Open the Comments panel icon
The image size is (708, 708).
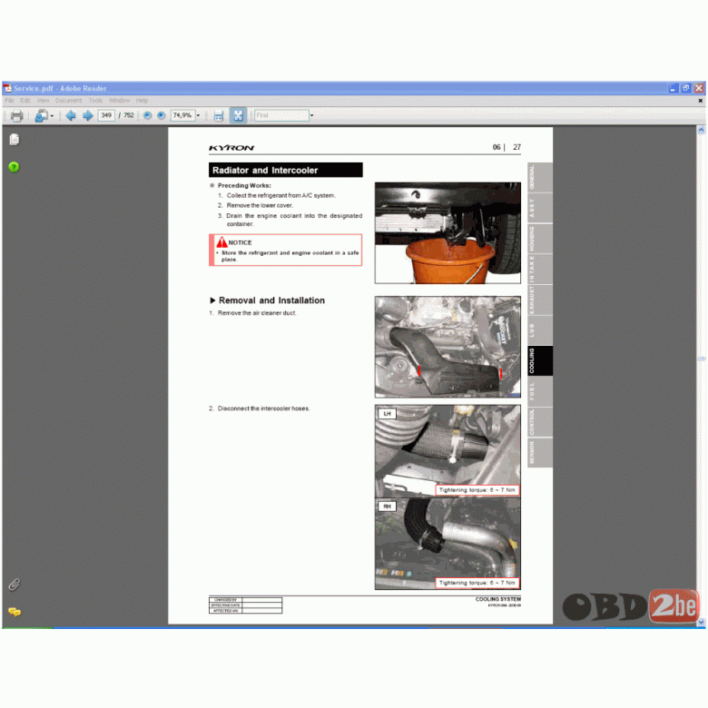click(15, 612)
